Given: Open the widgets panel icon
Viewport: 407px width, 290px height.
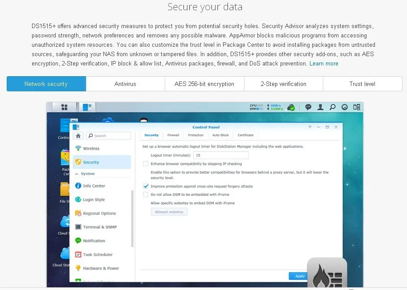Looking at the screenshot, I should click(x=357, y=107).
